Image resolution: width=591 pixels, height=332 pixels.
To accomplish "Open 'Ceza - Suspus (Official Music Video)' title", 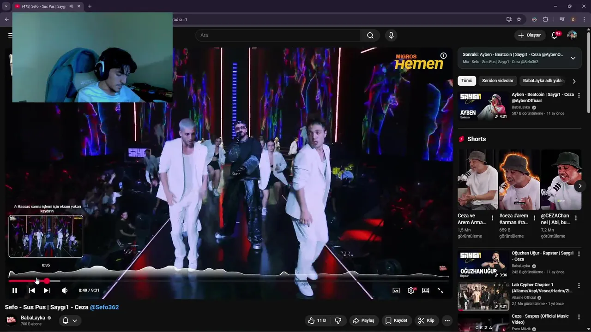I will coord(540,319).
